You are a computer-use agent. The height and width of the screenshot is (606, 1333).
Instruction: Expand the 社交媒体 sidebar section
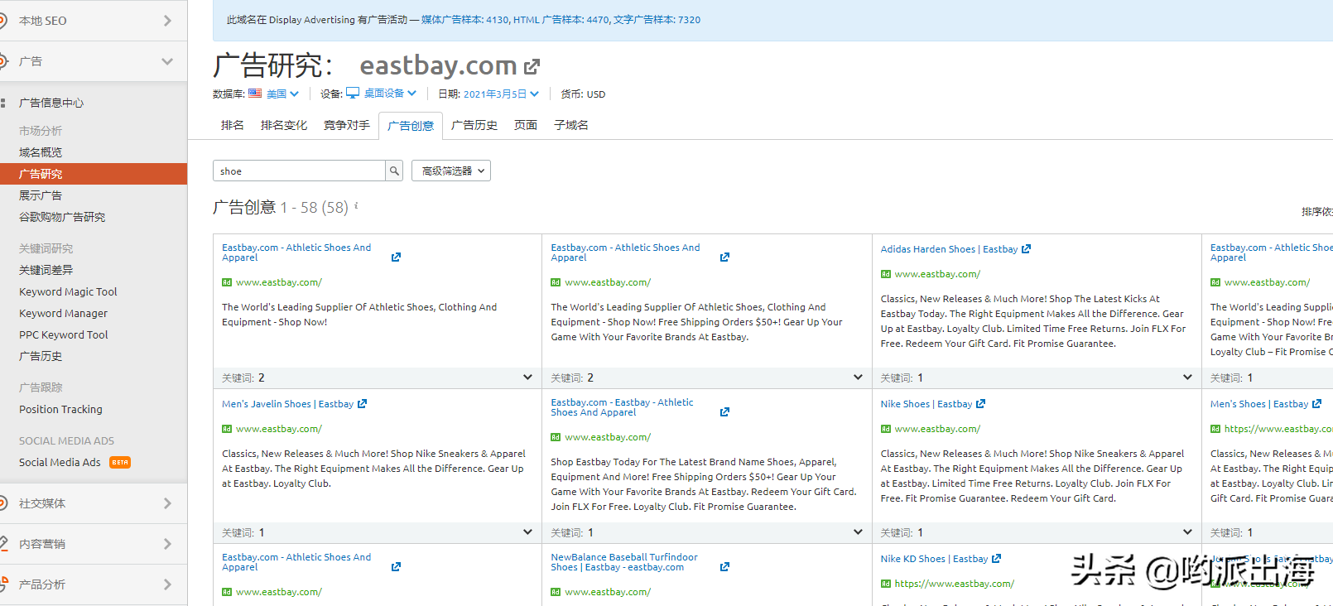tap(168, 503)
